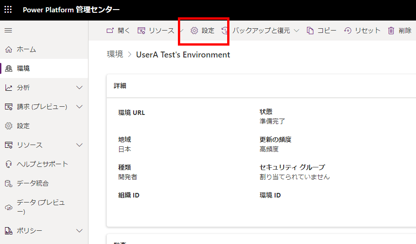Click the データ統合 icon
Image resolution: width=416 pixels, height=244 pixels.
[x=9, y=183]
